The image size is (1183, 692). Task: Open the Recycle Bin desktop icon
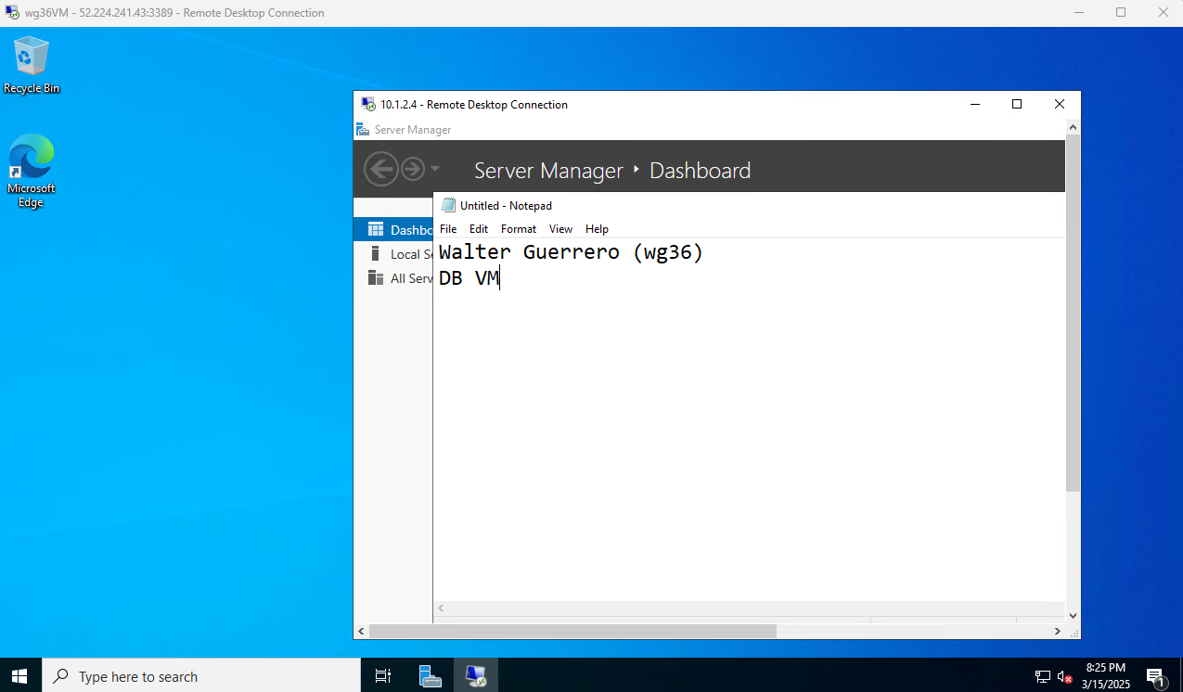pyautogui.click(x=31, y=65)
